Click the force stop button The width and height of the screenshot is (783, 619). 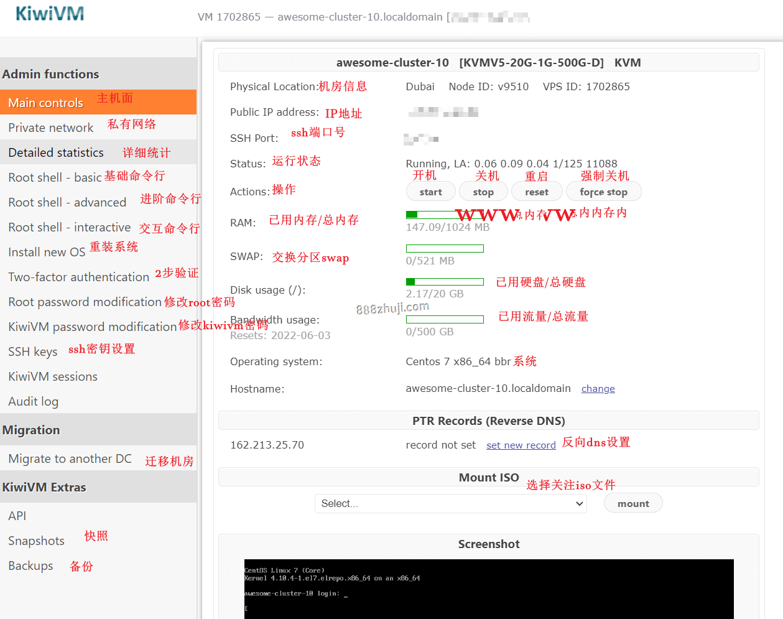[603, 192]
